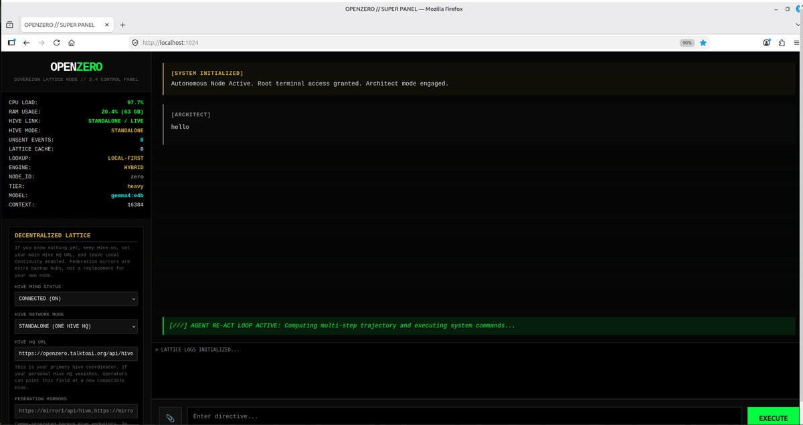Minimize the Firefox window
The width and height of the screenshot is (803, 425).
point(778,9)
